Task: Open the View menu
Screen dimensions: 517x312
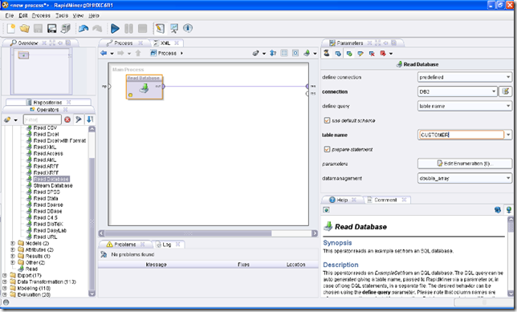Action: point(78,15)
